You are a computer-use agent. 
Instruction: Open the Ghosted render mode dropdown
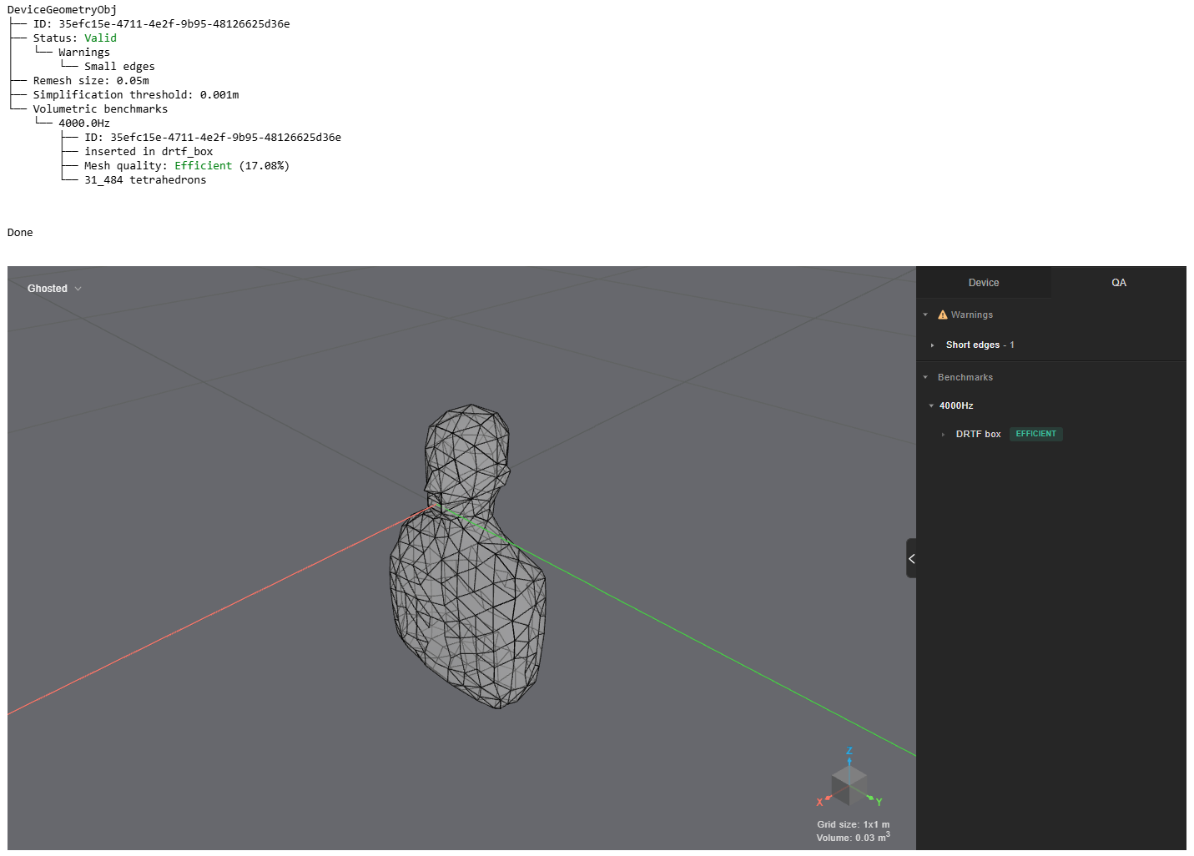coord(54,289)
